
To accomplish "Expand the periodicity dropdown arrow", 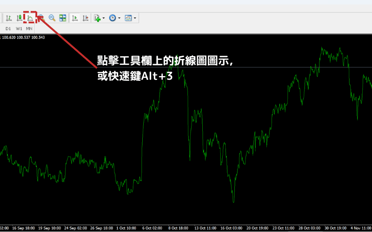I will pyautogui.click(x=119, y=18).
